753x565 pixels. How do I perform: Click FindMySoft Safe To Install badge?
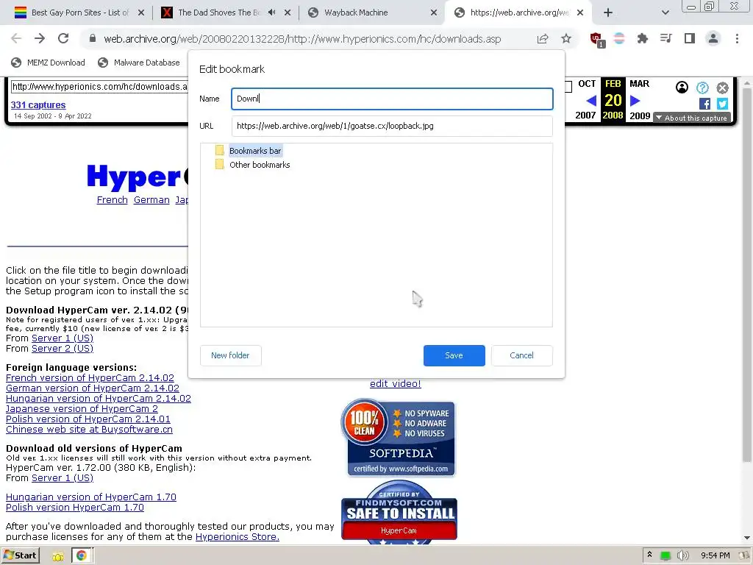click(x=399, y=512)
